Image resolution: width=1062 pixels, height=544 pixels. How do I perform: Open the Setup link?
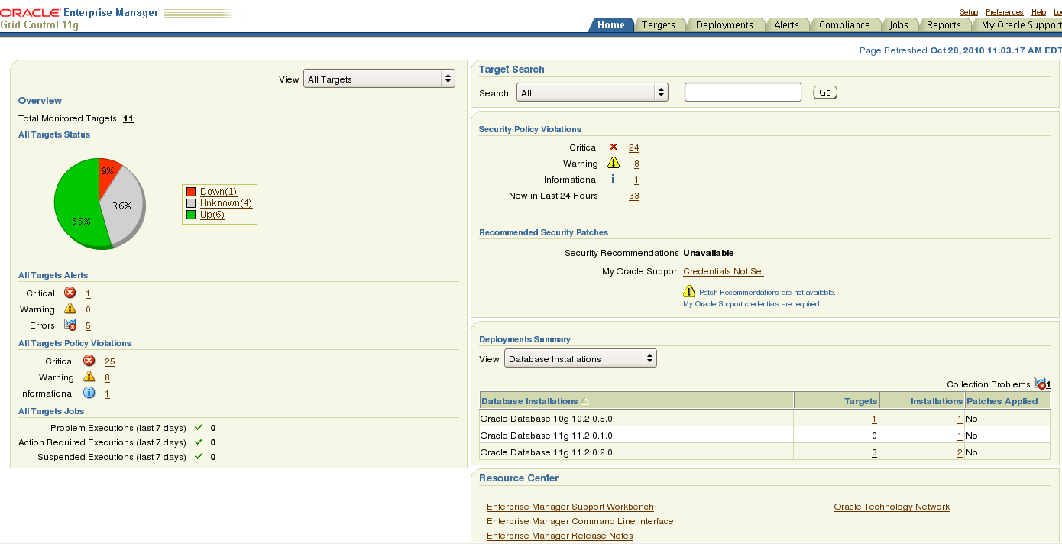point(969,12)
